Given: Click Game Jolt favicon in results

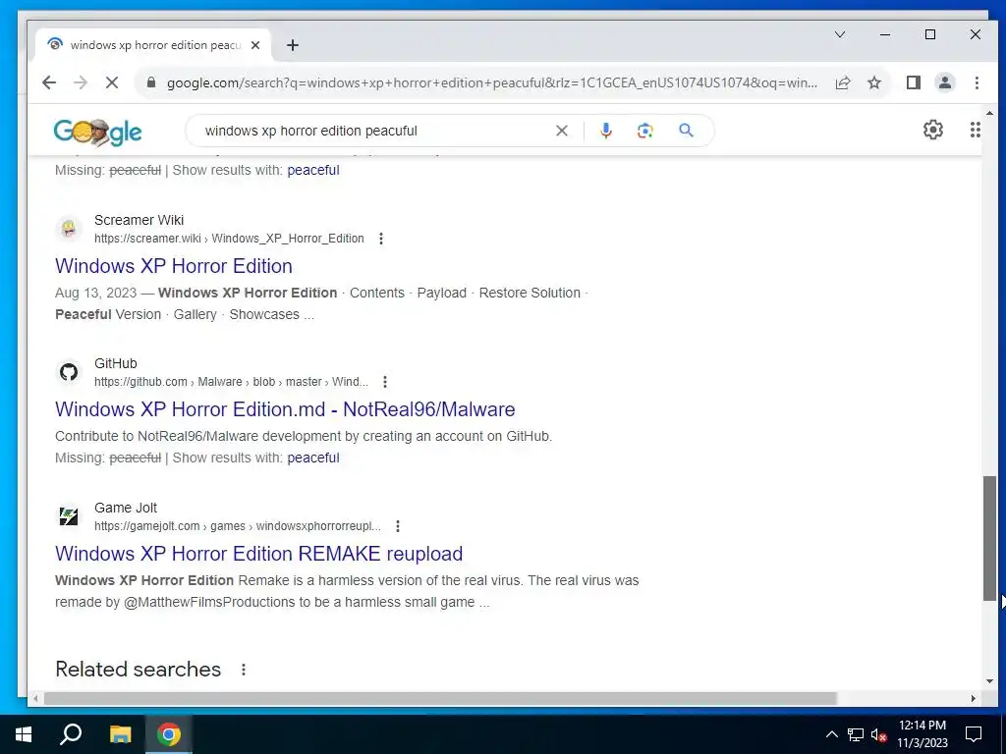Looking at the screenshot, I should [69, 516].
